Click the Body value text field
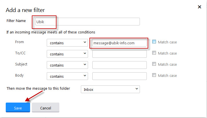 119,76
